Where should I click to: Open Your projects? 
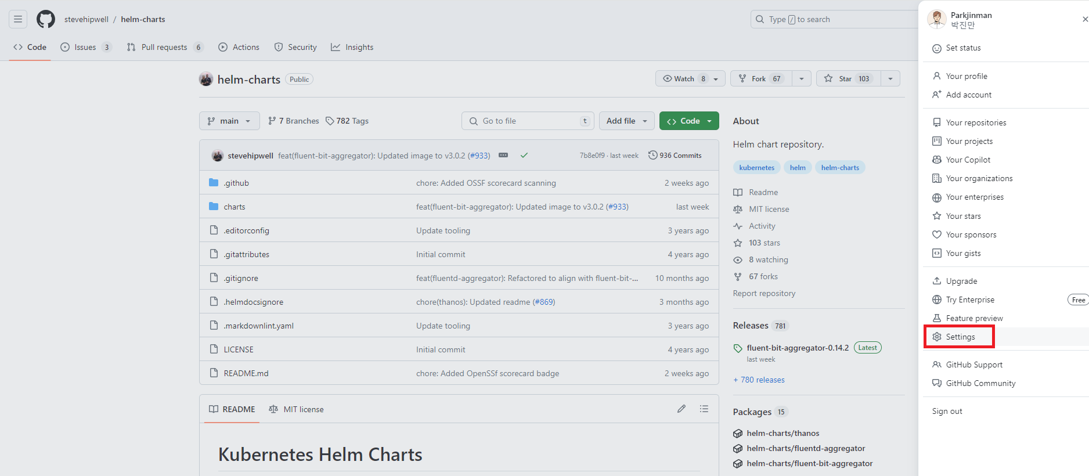click(x=962, y=141)
